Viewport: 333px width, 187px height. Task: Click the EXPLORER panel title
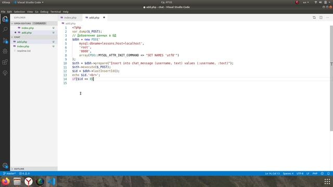pos(20,18)
